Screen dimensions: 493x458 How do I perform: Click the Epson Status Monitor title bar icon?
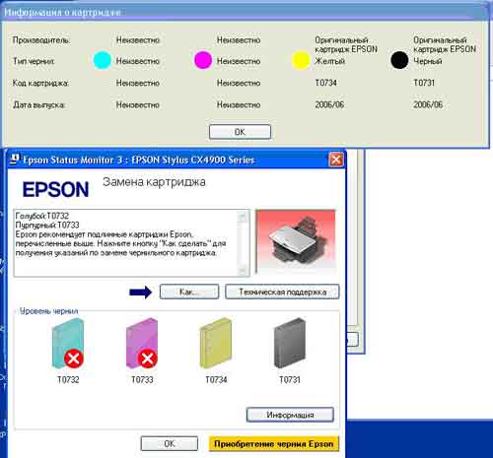pyautogui.click(x=15, y=160)
